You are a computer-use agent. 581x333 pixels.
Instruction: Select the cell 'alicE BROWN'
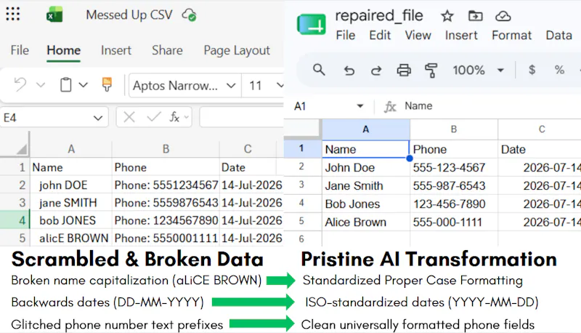click(71, 238)
